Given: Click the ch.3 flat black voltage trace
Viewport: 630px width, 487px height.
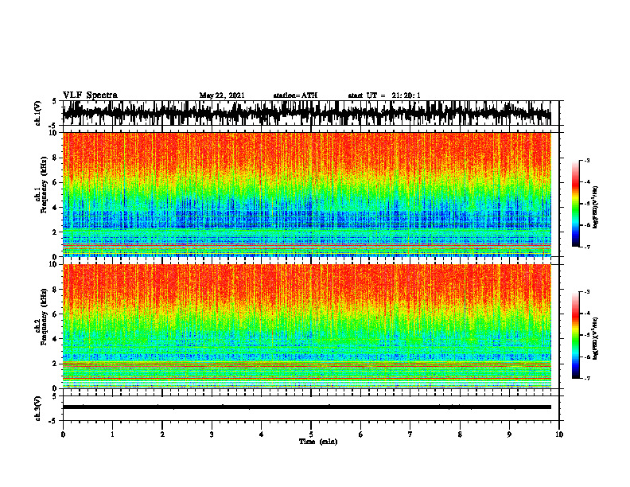Looking at the screenshot, I should tap(306, 407).
